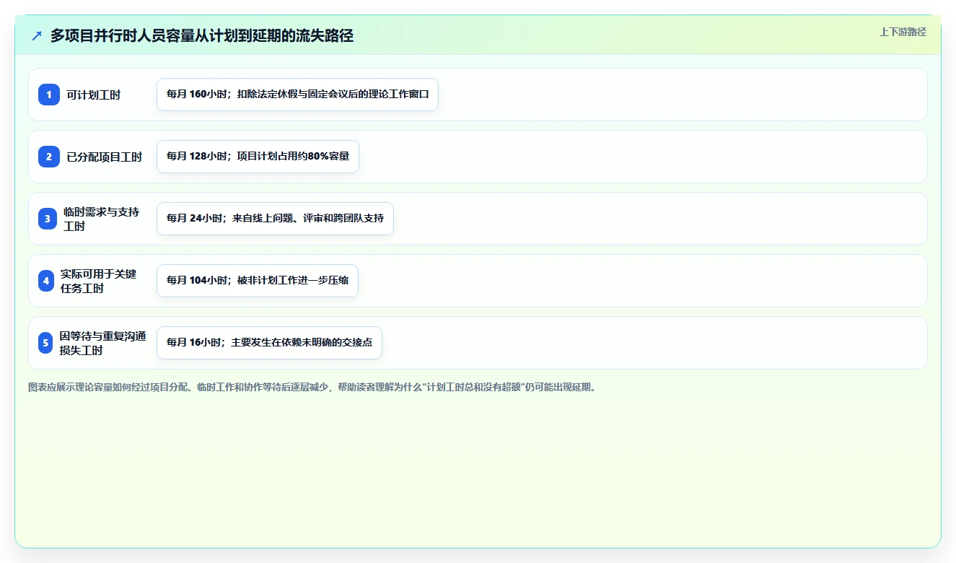Open the 每月 16小时 detail chip
Screen dimensions: 956x563
[x=269, y=343]
